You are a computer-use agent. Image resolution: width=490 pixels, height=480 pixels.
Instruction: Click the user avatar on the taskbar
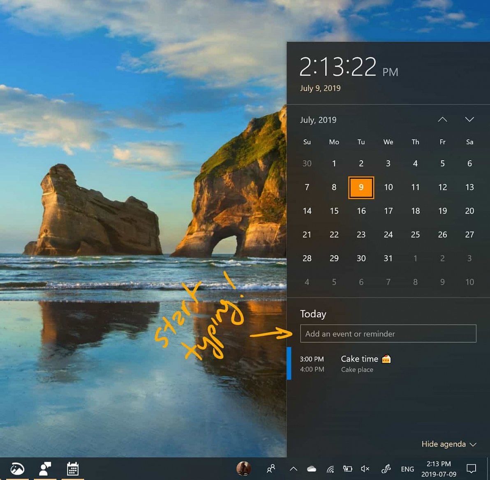click(x=244, y=468)
